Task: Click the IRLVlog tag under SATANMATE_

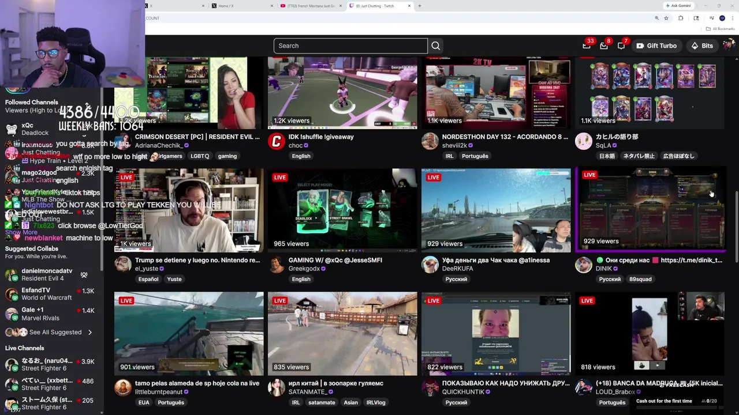Action: point(376,402)
